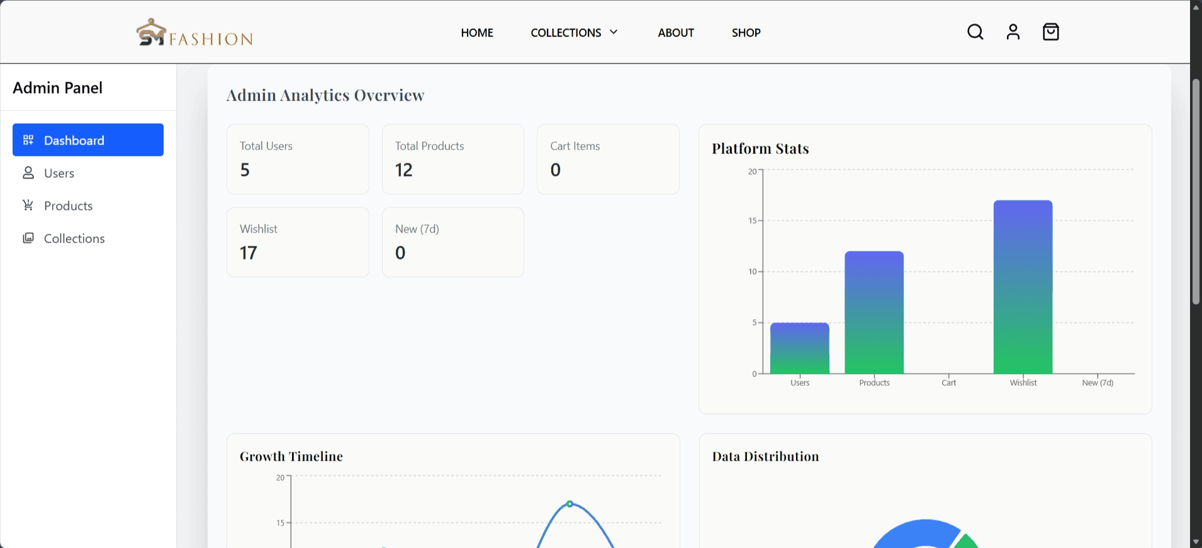Viewport: 1202px width, 548px height.
Task: Click the Dashboard grid icon in sidebar
Action: 28,140
